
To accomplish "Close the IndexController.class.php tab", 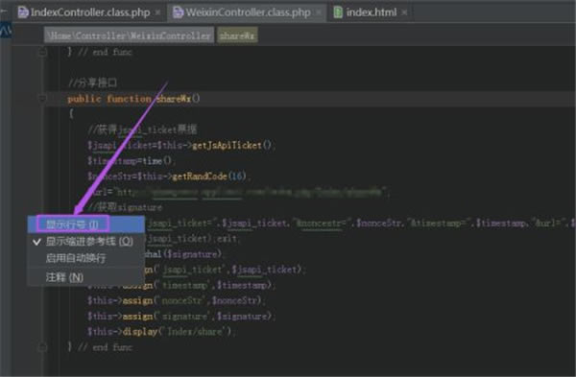I will tap(157, 12).
